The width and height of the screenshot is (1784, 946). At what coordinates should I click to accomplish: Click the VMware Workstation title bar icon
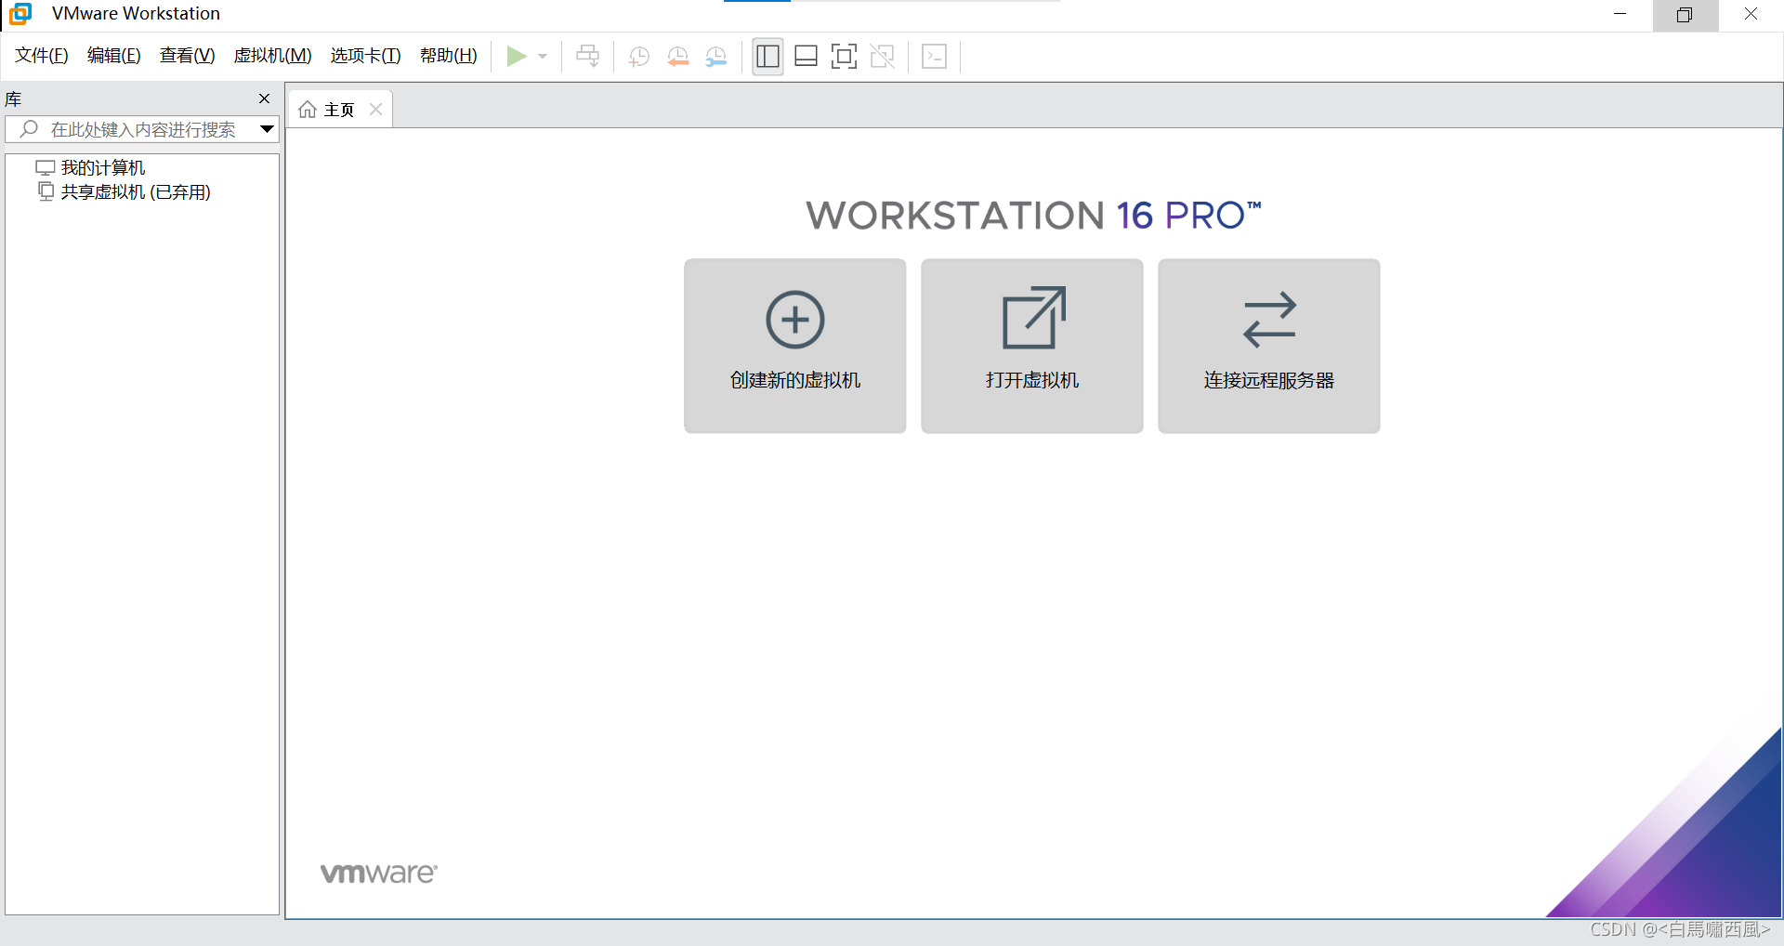(x=20, y=14)
